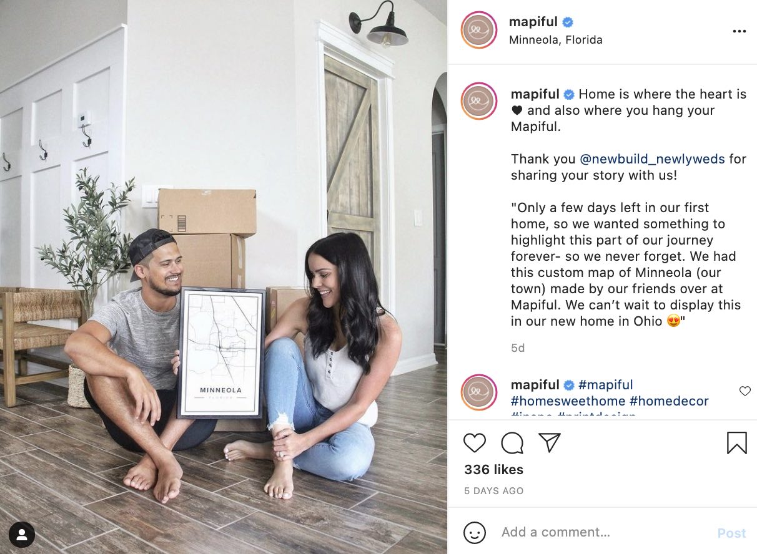This screenshot has height=554, width=757.
Task: Click the Post comment button
Action: 731,533
